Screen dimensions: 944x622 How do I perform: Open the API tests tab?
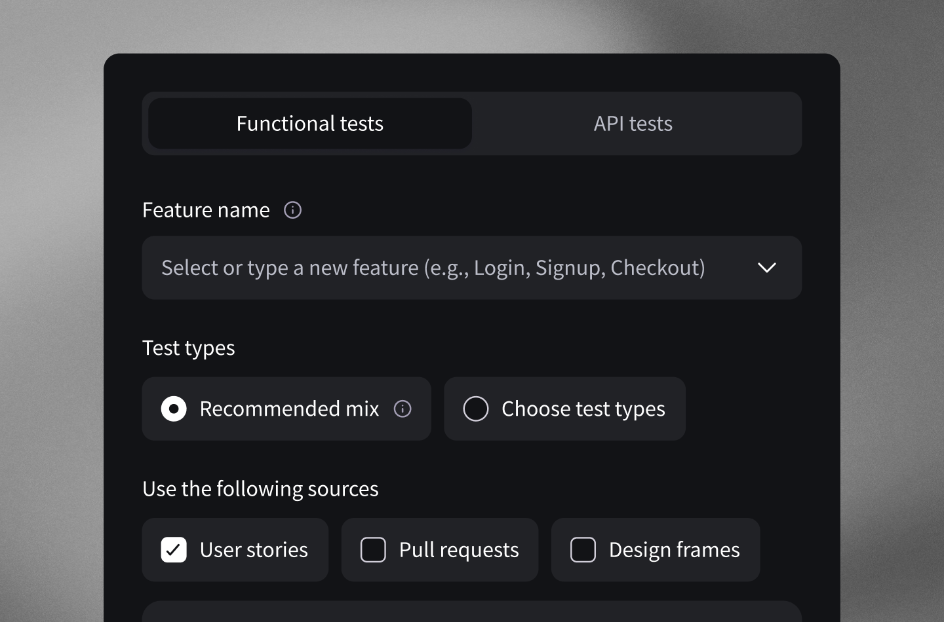click(633, 124)
